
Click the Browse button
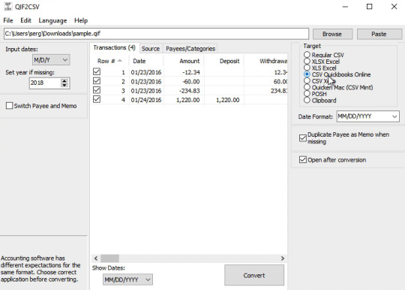coord(332,34)
